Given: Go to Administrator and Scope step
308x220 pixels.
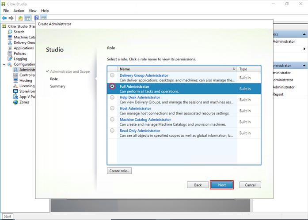Looking at the screenshot, I should pyautogui.click(x=70, y=71).
